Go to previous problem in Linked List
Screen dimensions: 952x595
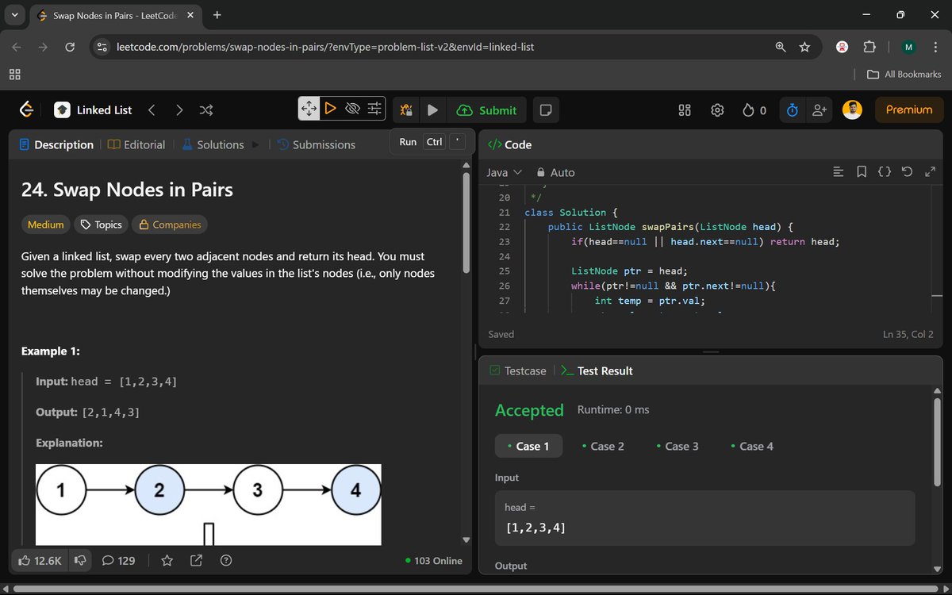pos(152,110)
